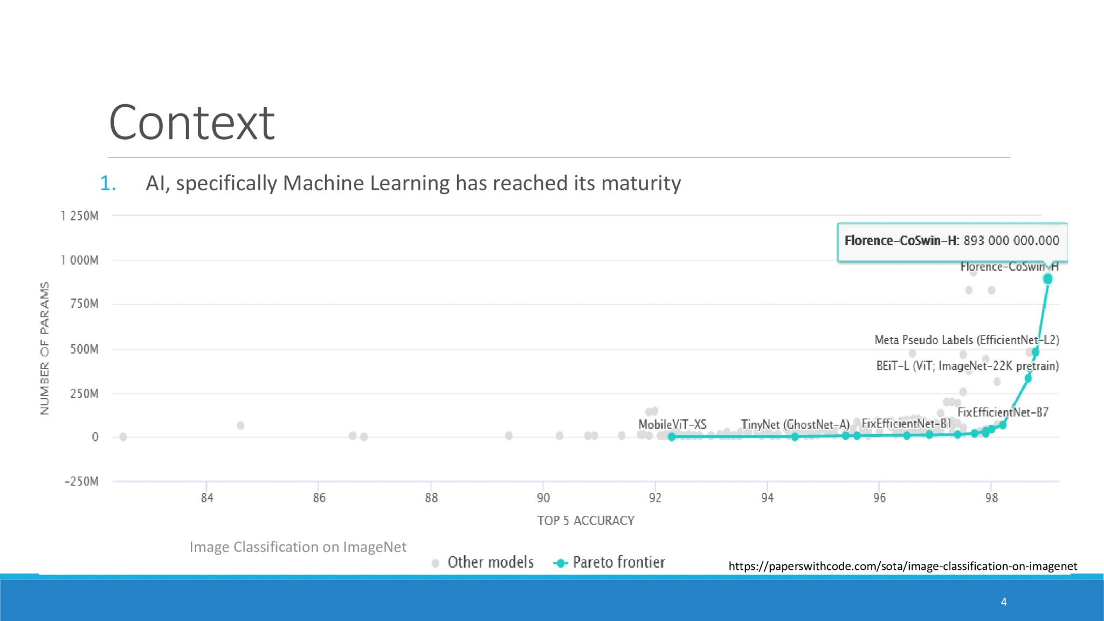Click the Meta Pseudo Labels frontier point
This screenshot has height=621, width=1104.
[1036, 352]
